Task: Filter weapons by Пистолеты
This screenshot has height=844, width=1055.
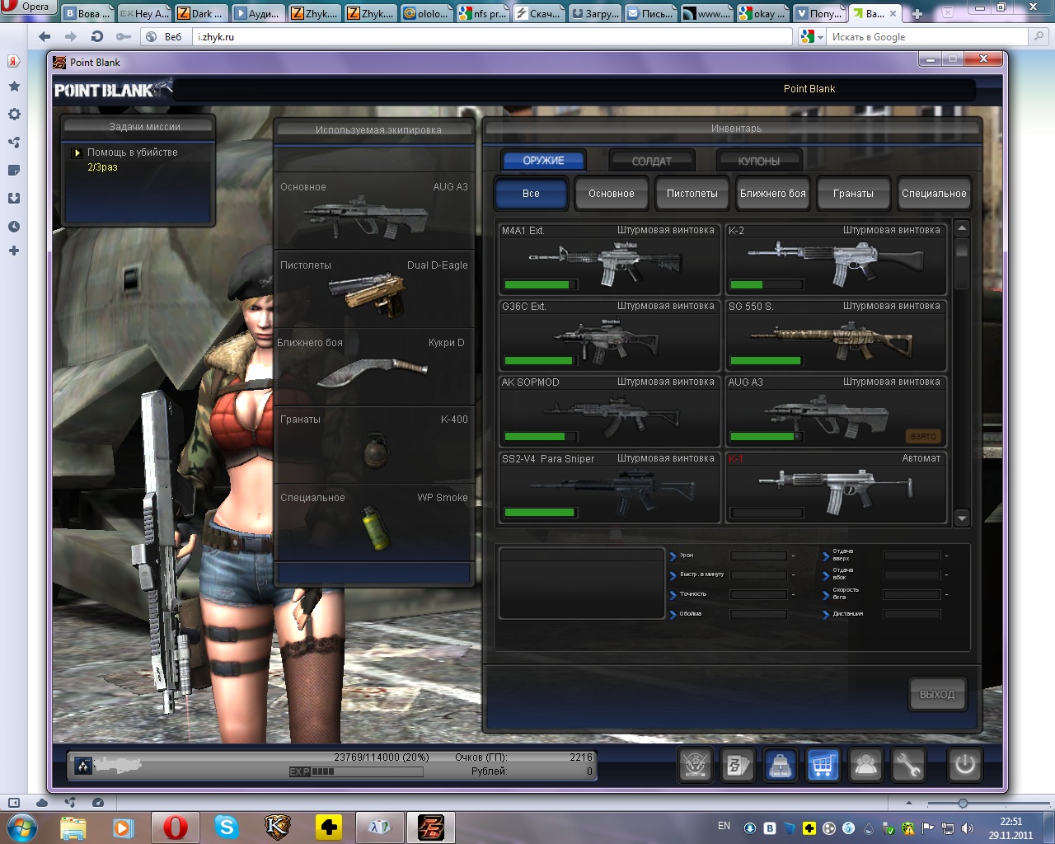Action: pos(692,194)
